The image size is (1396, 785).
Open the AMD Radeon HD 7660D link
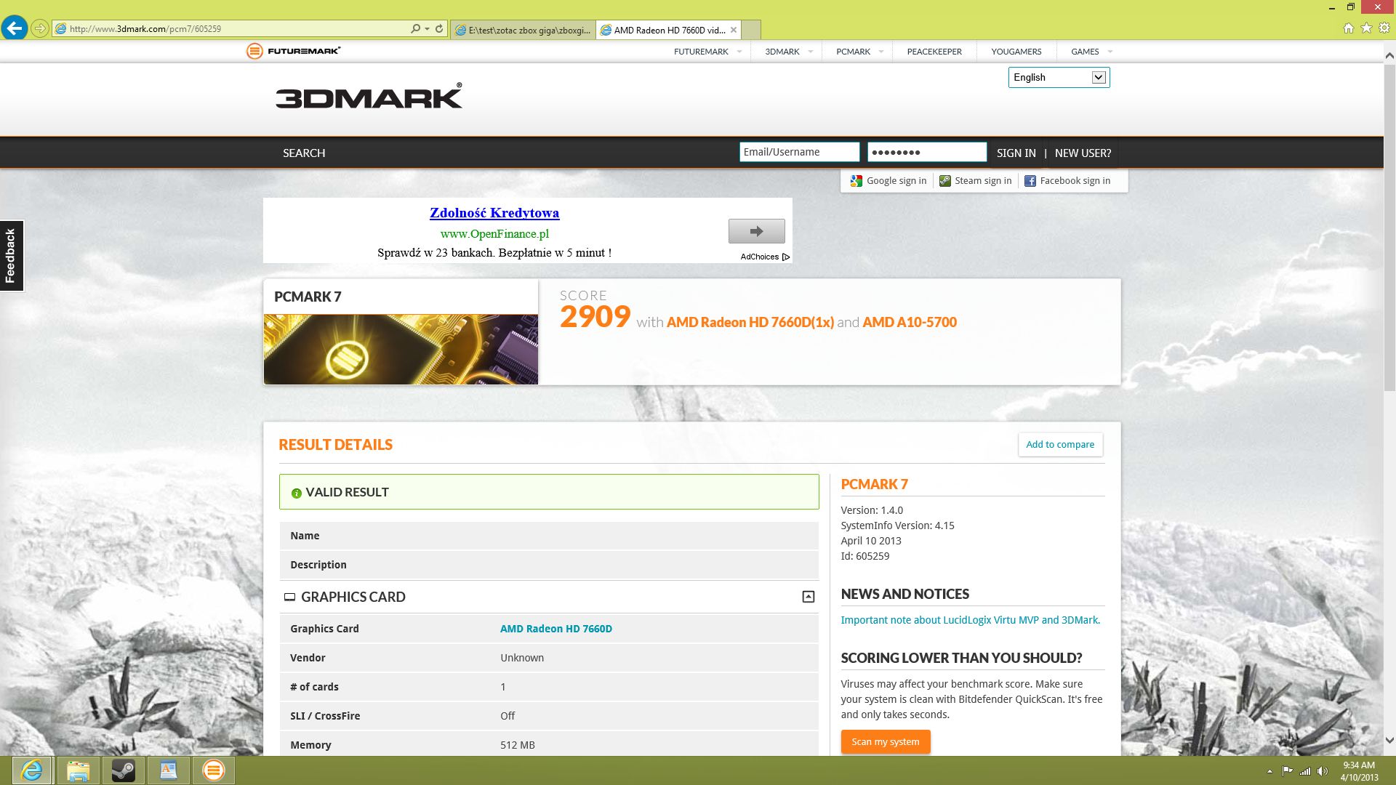[556, 629]
